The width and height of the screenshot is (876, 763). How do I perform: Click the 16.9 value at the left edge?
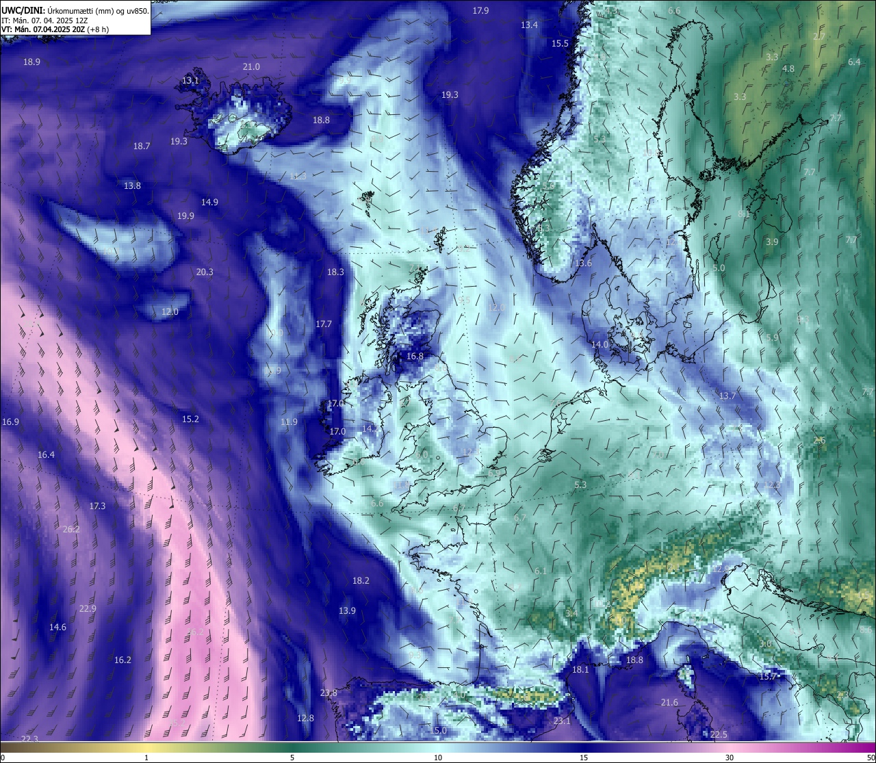coord(10,422)
